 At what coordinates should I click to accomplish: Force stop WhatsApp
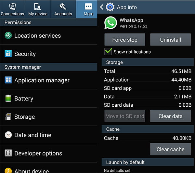coord(125,40)
